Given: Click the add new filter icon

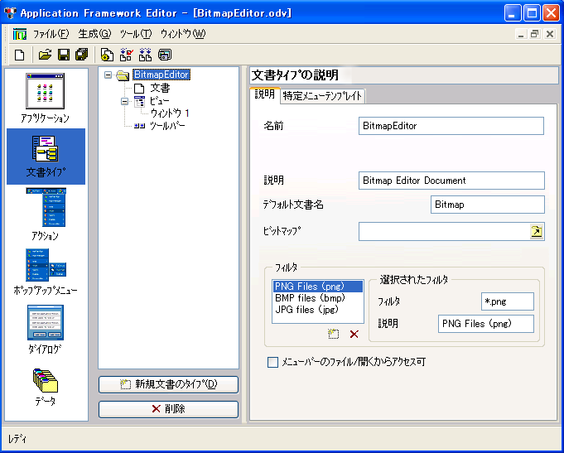Looking at the screenshot, I should click(334, 334).
